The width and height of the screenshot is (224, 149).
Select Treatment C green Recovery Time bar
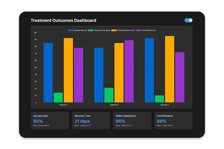coord(159,99)
